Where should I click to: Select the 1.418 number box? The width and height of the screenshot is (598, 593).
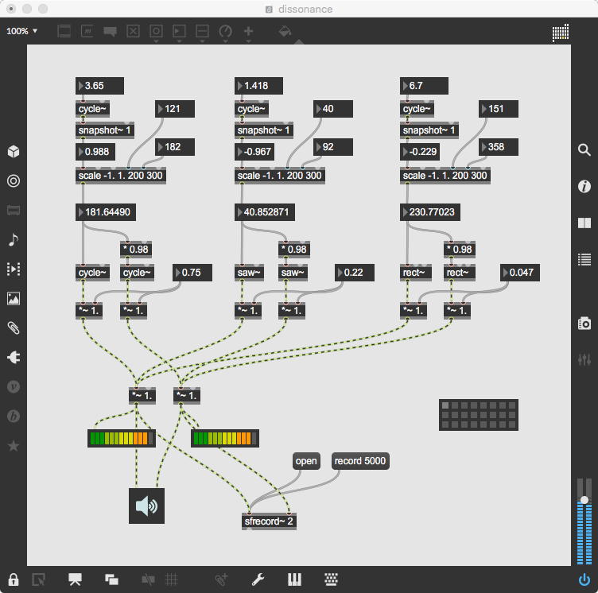click(x=258, y=86)
